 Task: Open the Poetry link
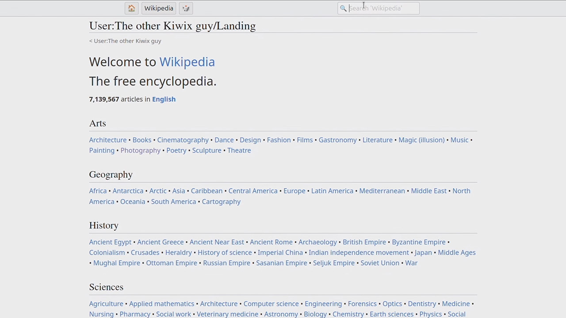pyautogui.click(x=176, y=150)
